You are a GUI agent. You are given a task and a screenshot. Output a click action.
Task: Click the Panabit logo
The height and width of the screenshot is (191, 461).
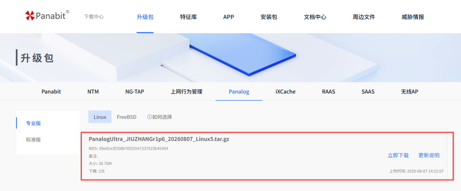tap(47, 16)
